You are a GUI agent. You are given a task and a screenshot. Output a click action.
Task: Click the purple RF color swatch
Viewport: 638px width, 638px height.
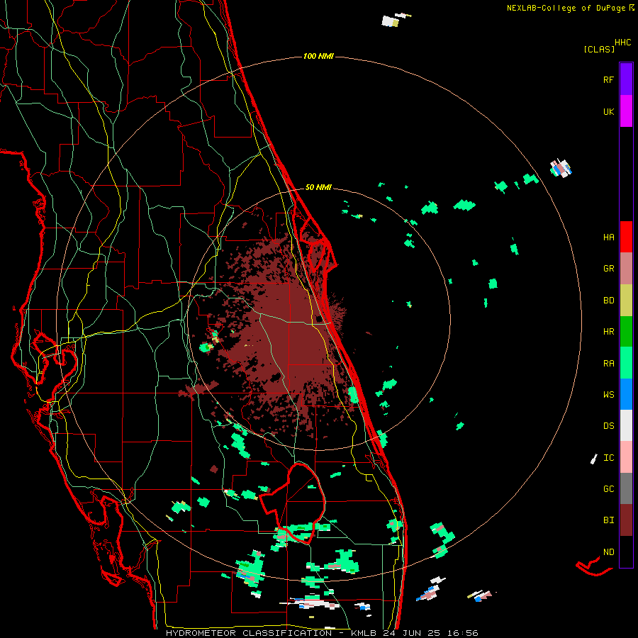626,79
